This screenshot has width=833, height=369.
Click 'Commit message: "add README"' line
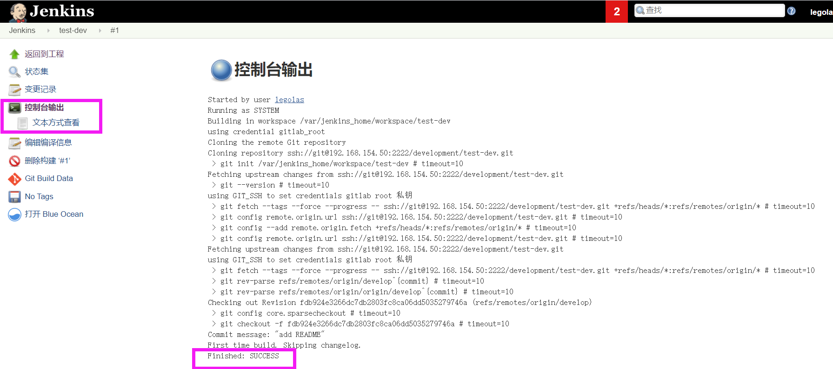[266, 335]
